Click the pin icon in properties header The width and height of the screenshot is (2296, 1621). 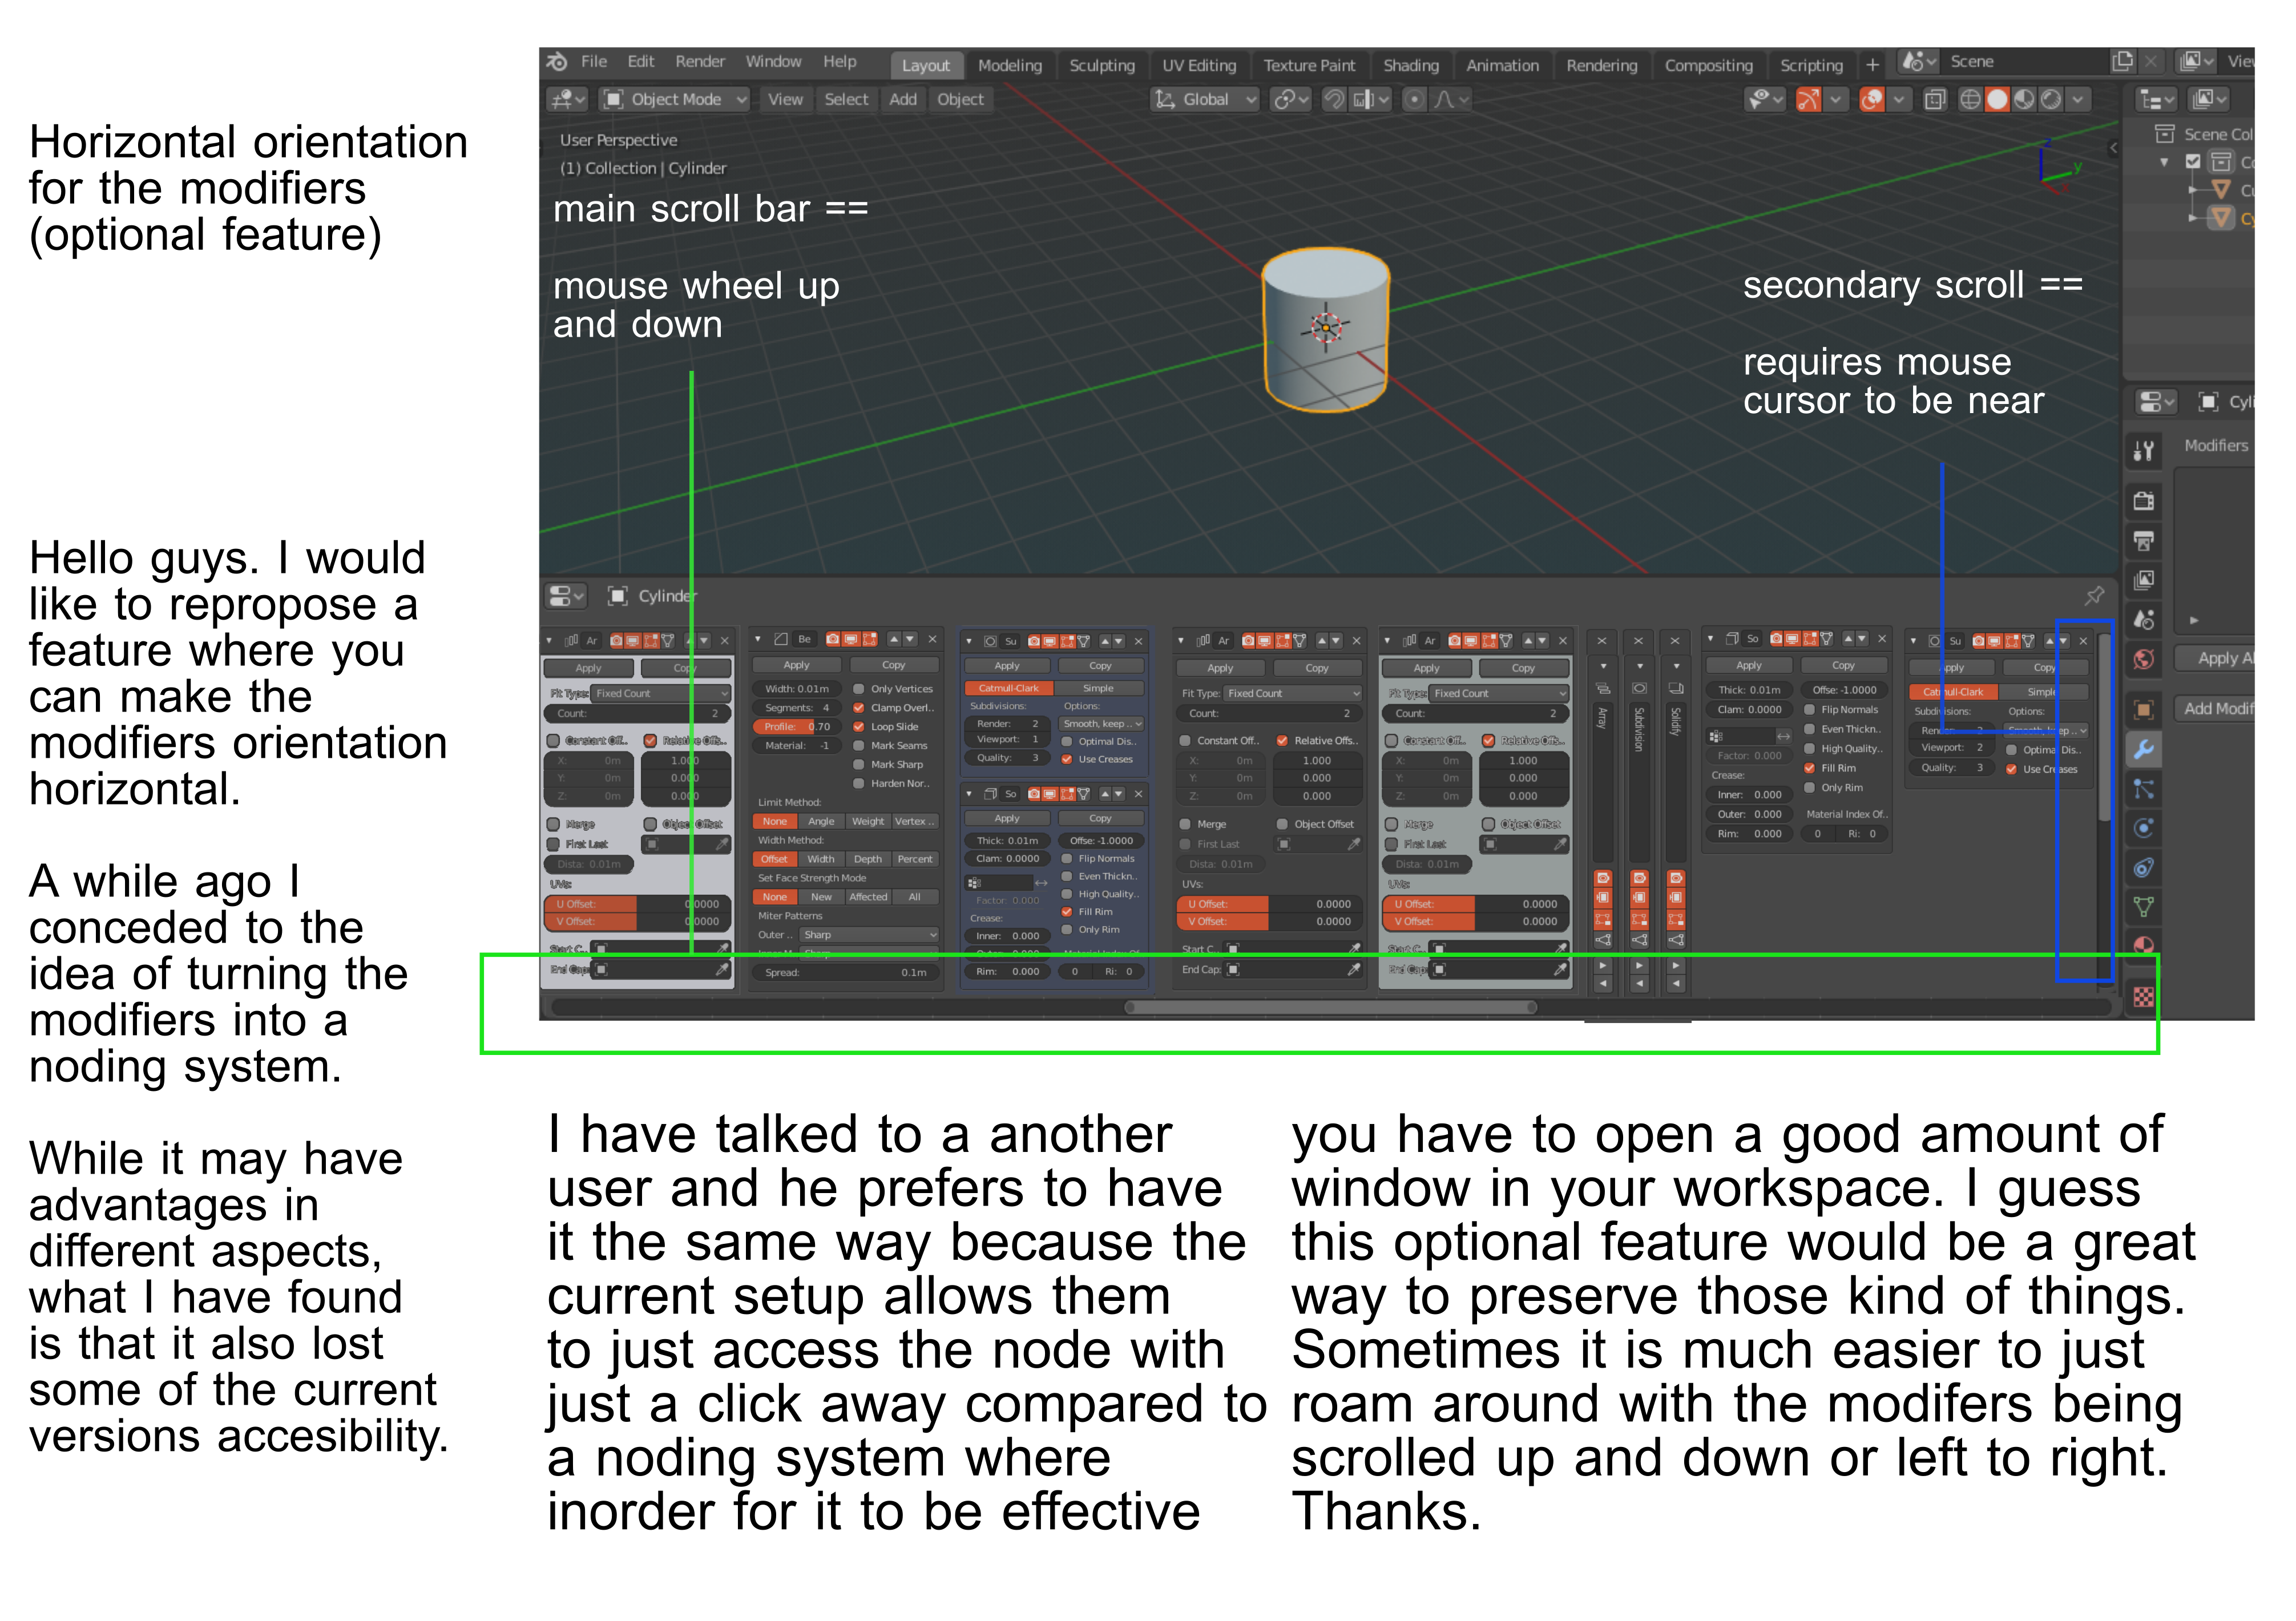pos(2094,596)
